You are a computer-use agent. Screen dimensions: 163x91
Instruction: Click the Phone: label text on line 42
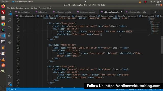(116, 69)
